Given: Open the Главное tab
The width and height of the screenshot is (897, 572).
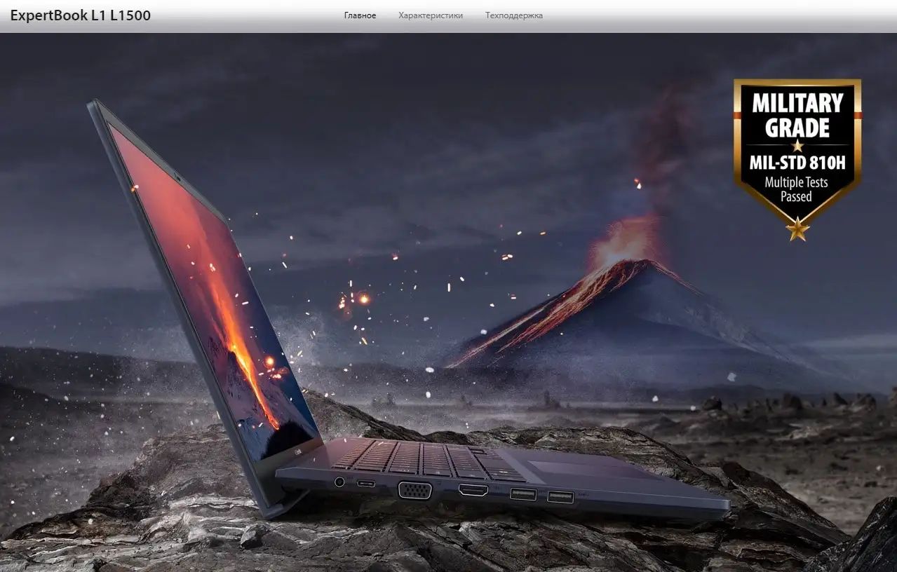Looking at the screenshot, I should (360, 15).
